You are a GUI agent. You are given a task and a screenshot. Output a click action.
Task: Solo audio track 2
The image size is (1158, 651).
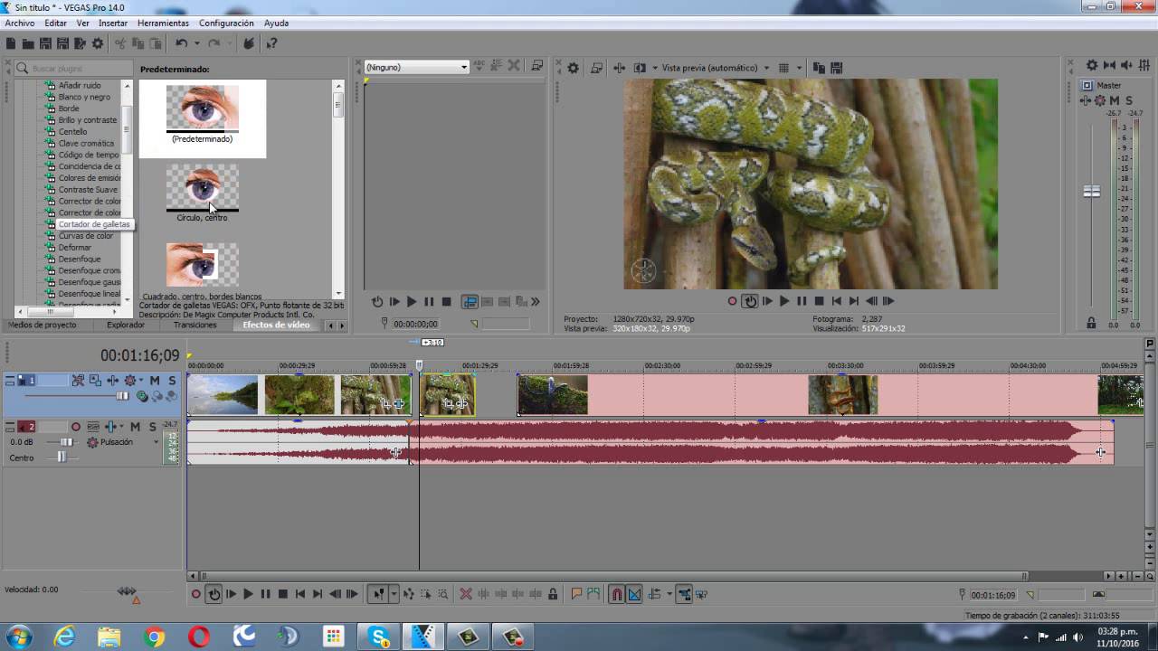(x=152, y=427)
